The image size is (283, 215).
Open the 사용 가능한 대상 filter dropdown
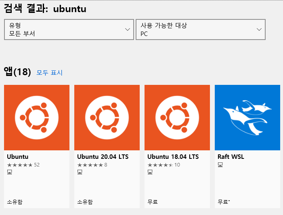(x=201, y=30)
